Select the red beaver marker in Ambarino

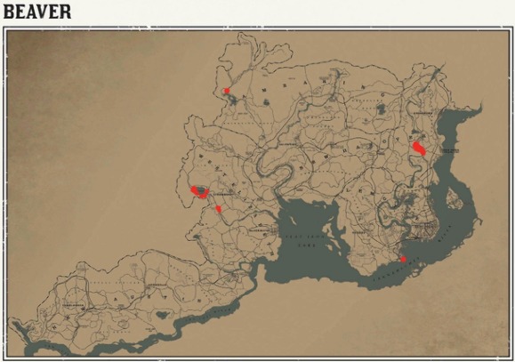coord(227,91)
